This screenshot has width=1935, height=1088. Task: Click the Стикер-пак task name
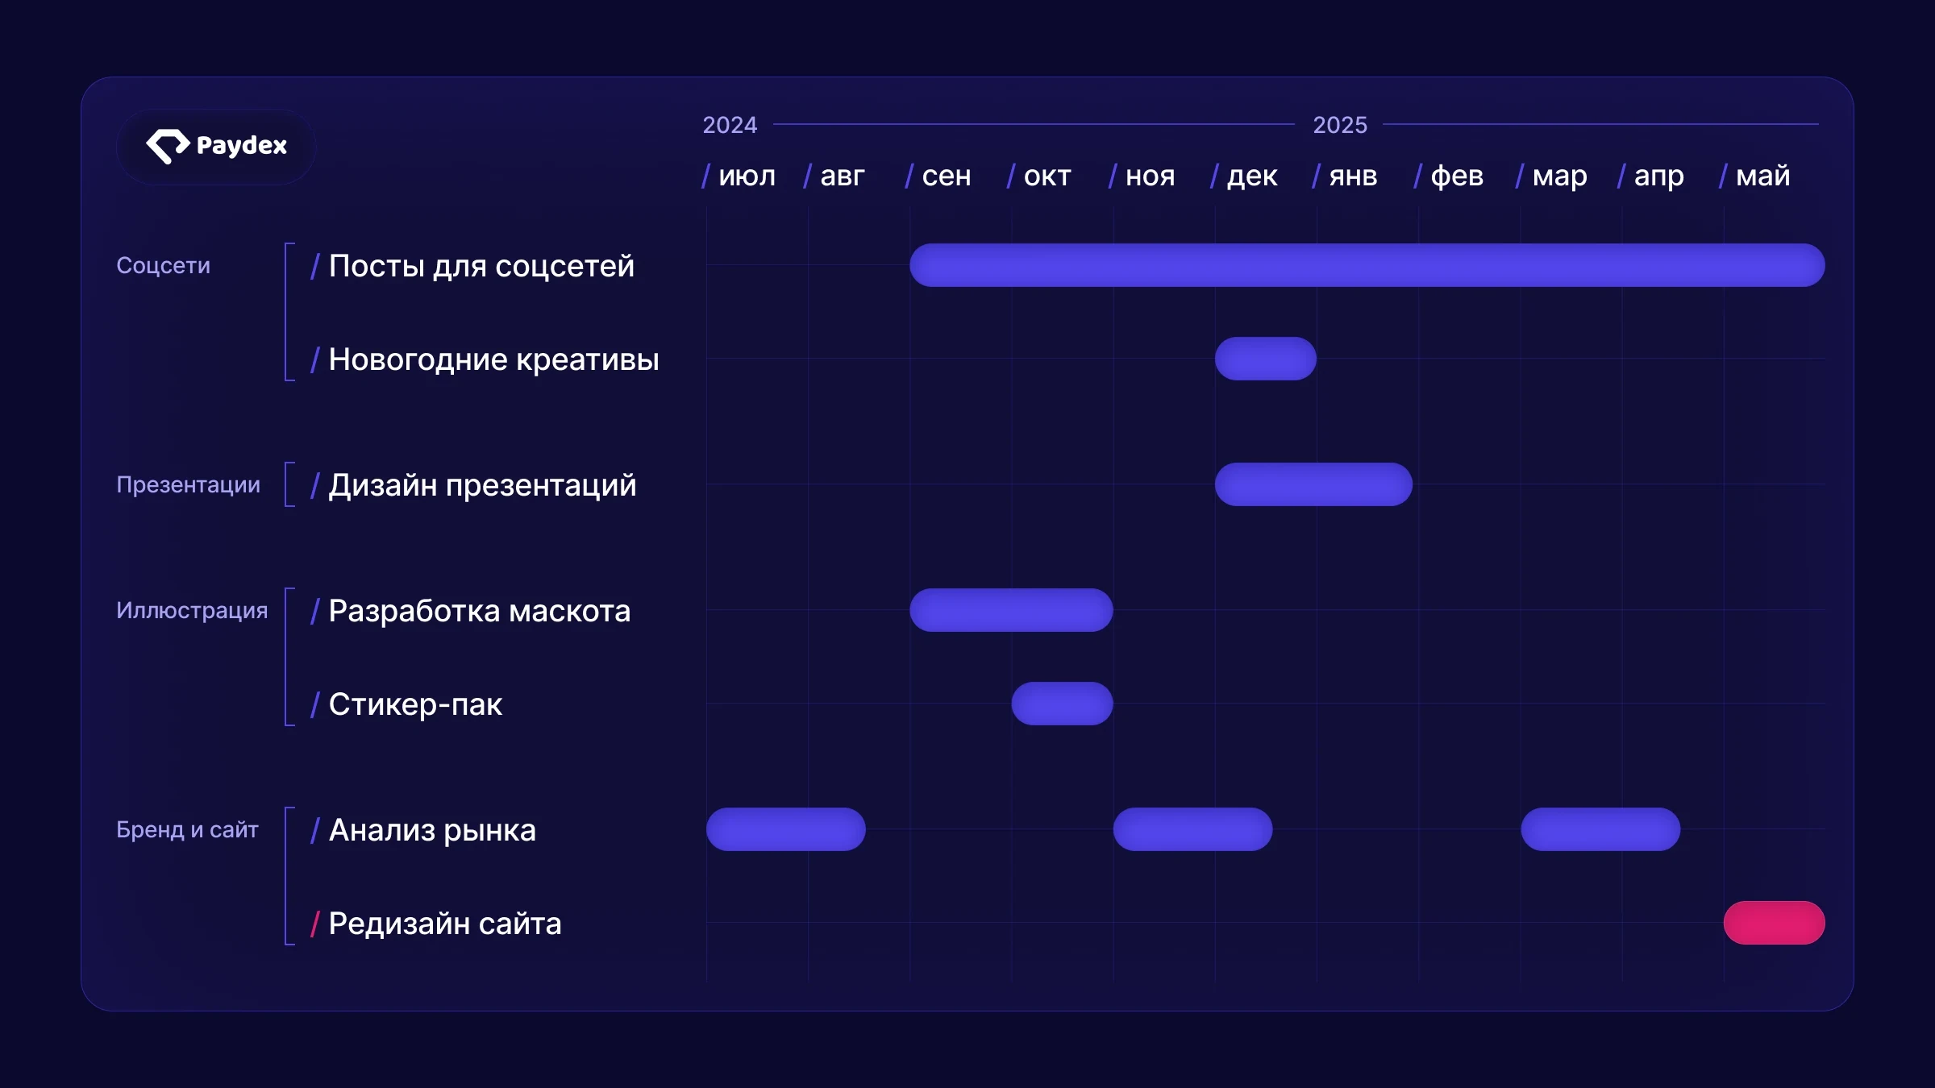415,704
